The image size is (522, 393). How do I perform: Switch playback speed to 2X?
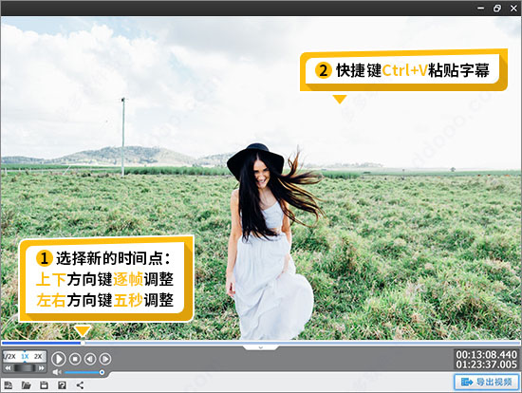coord(38,356)
